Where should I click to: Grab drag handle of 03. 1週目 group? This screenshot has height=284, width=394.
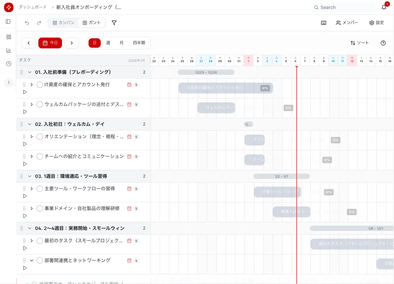tap(22, 176)
